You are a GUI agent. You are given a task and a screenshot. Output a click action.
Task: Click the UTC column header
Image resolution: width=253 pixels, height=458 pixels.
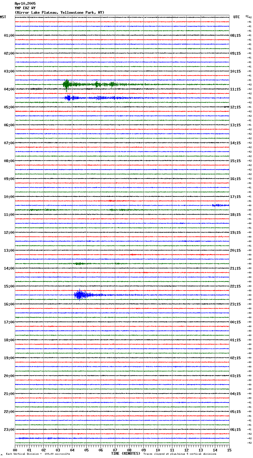(x=237, y=17)
